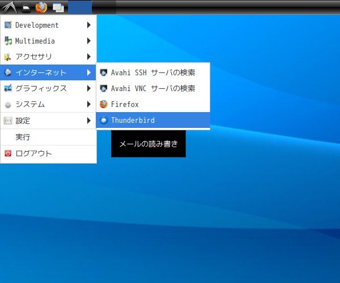Screen dimensions: 340x283
Task: Expand the グラフィックス submenu arrow
Action: click(89, 88)
